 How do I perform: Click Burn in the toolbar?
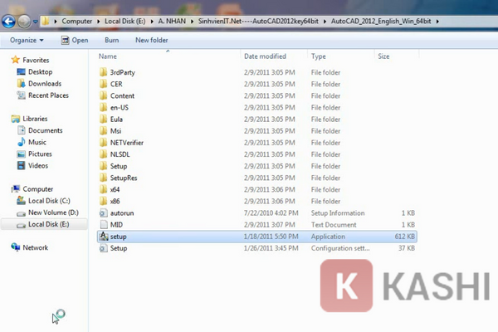[112, 41]
